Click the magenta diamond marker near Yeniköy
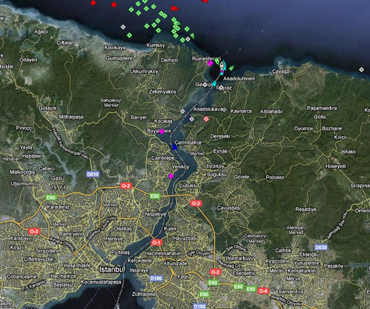Screen dimensions: 370x309 click(x=171, y=177)
